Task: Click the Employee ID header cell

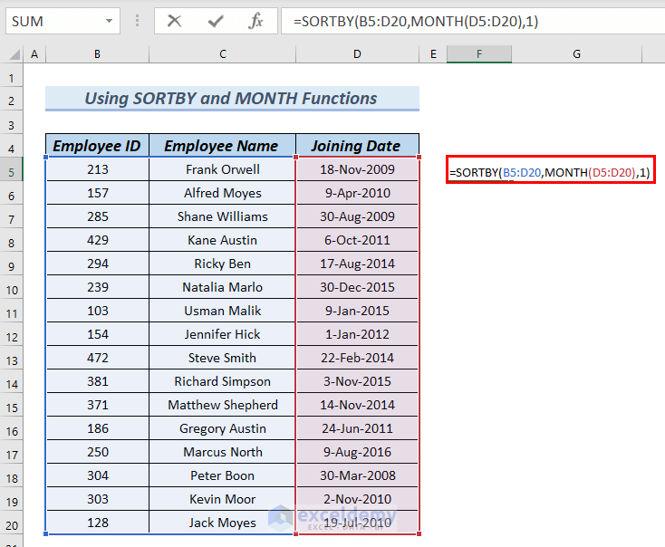Action: (x=97, y=146)
